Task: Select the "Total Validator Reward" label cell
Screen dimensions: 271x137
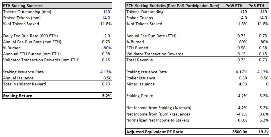Action: click(x=24, y=84)
